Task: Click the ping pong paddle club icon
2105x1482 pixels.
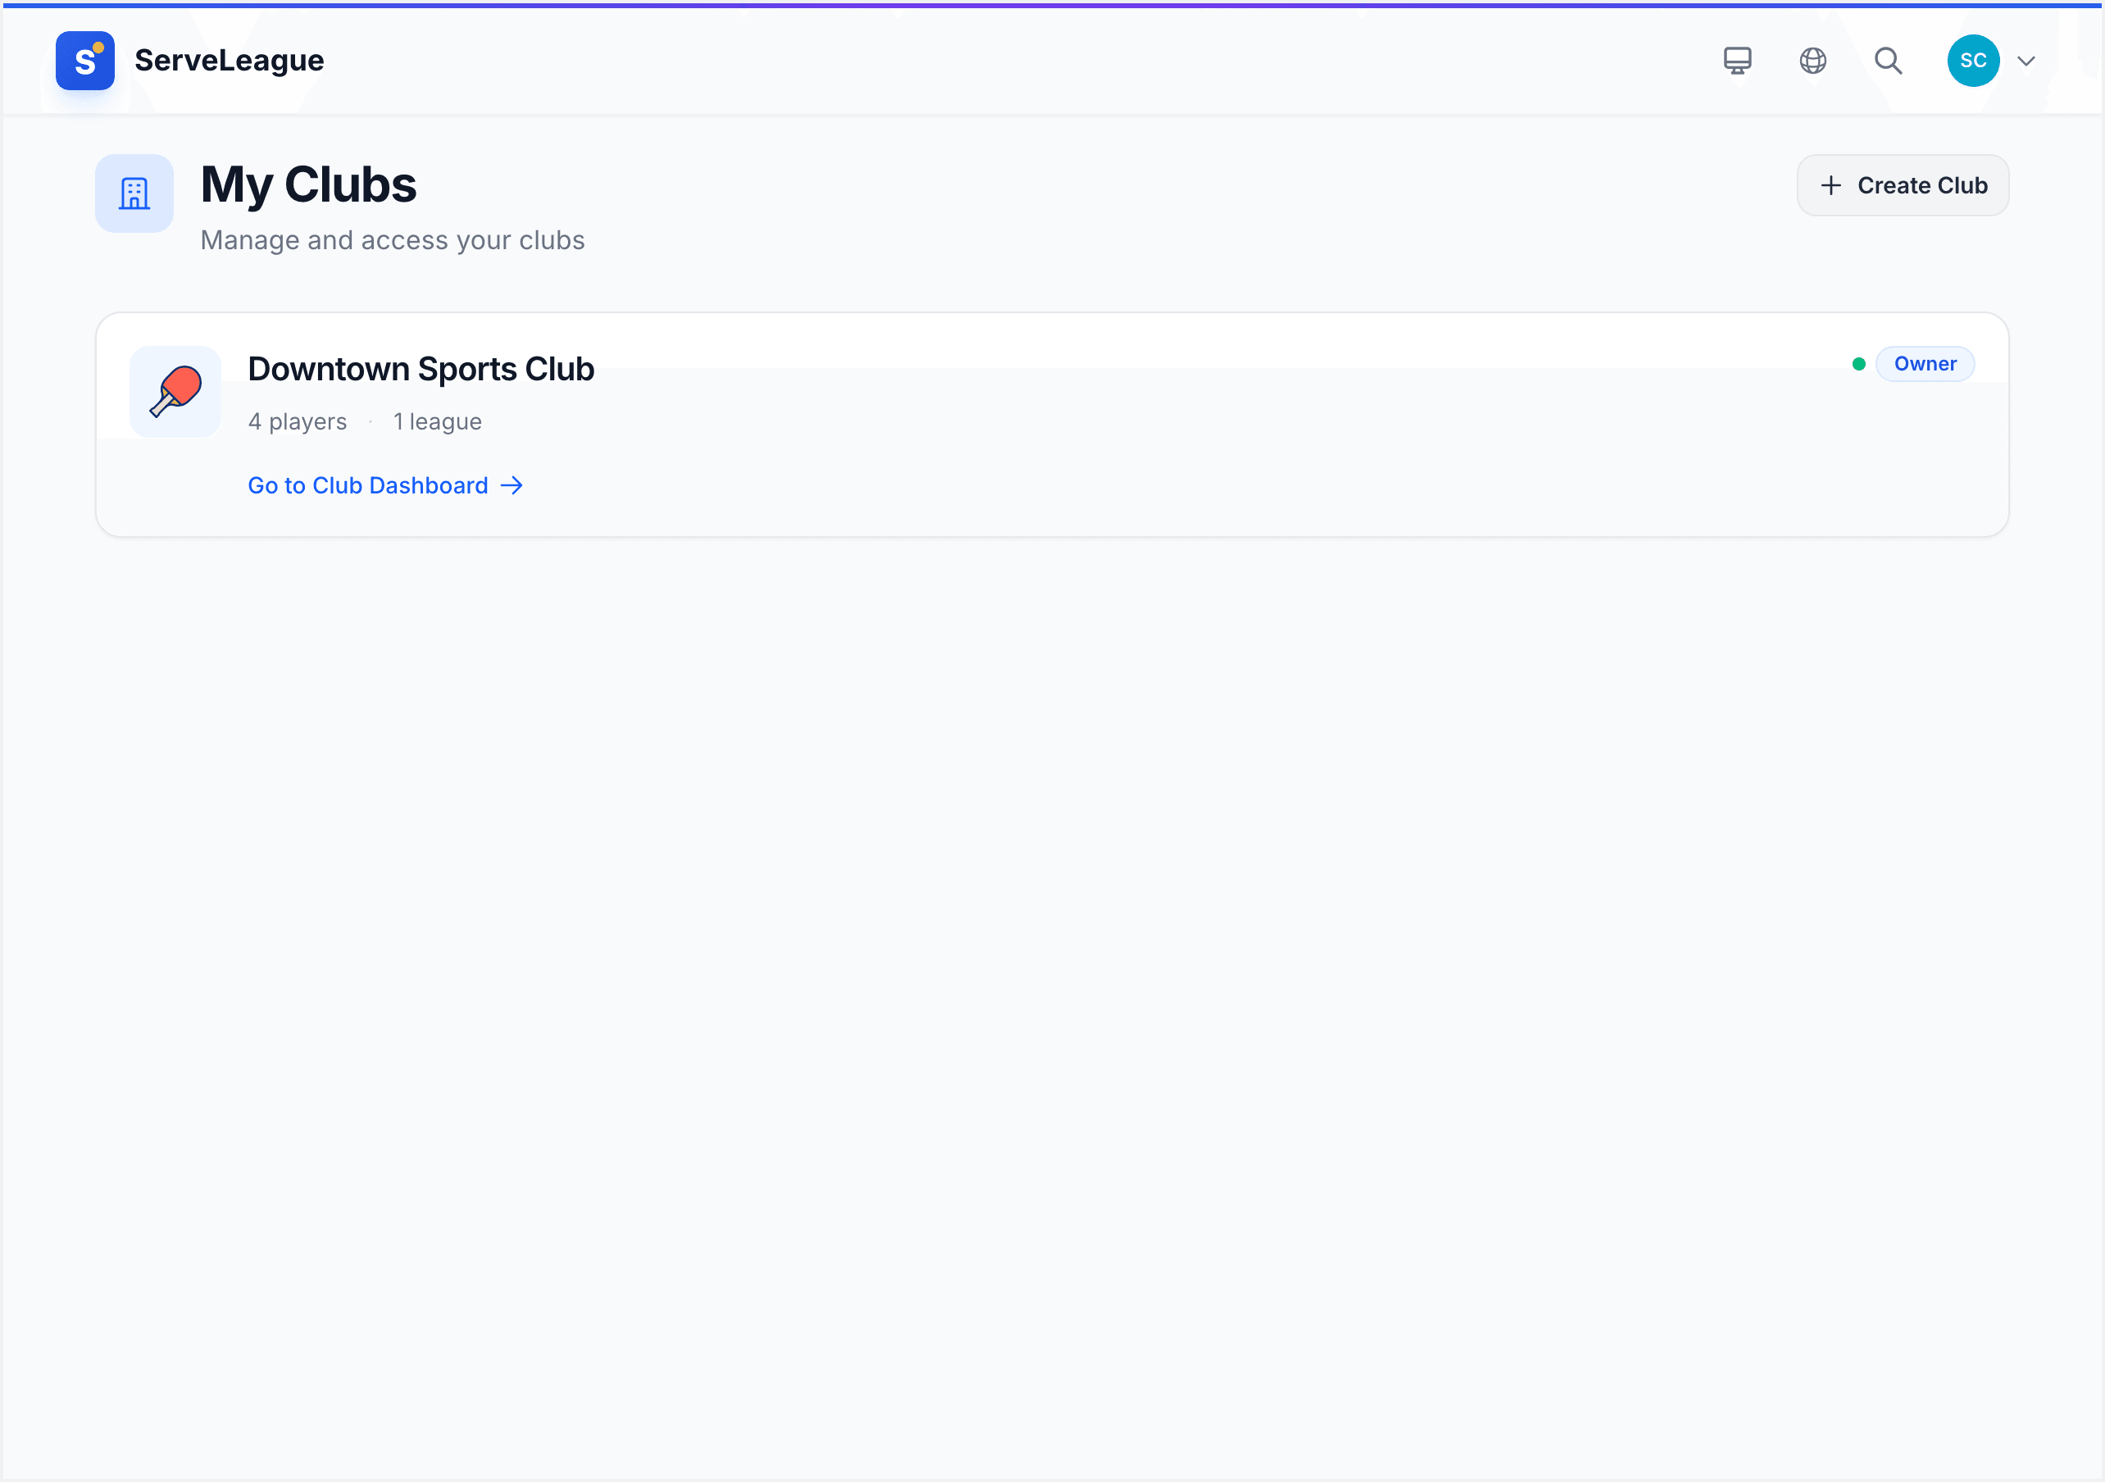Action: point(175,392)
